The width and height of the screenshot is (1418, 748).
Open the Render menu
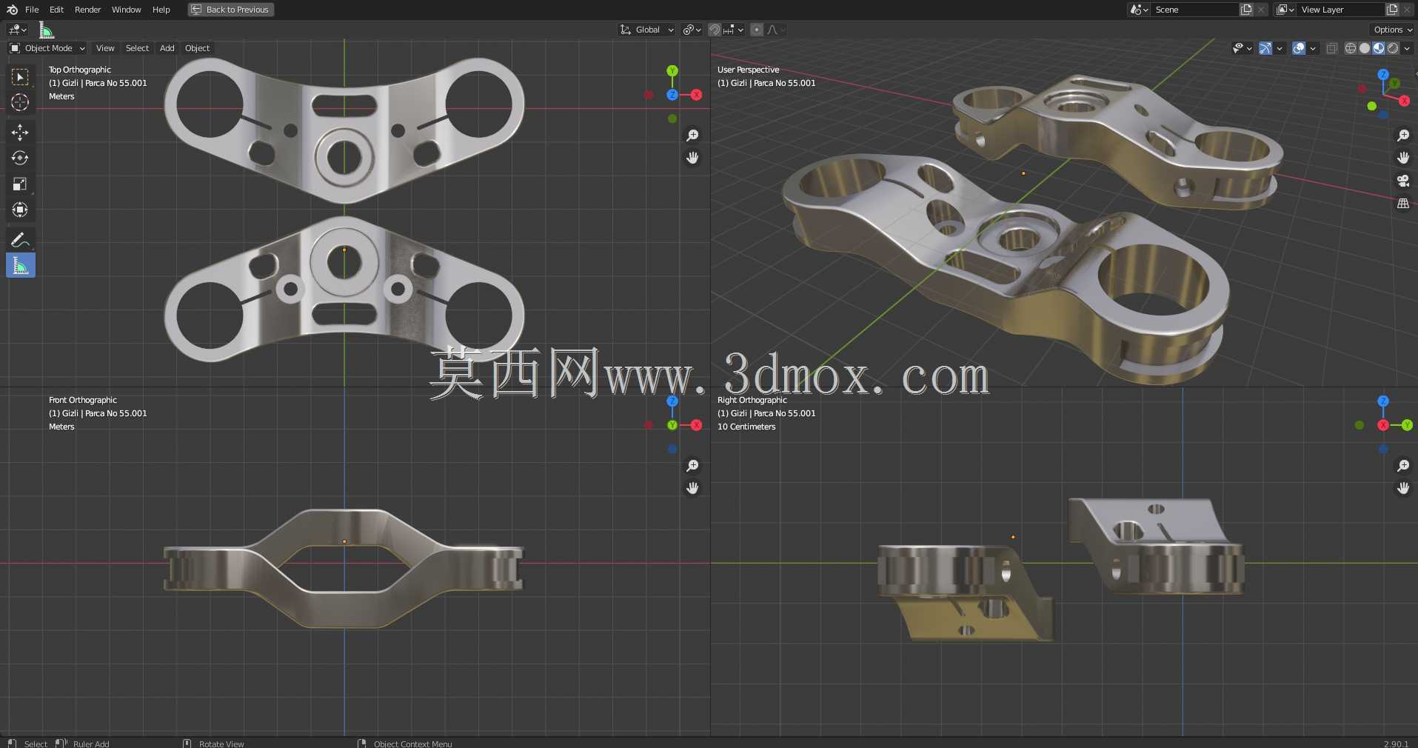tap(87, 10)
